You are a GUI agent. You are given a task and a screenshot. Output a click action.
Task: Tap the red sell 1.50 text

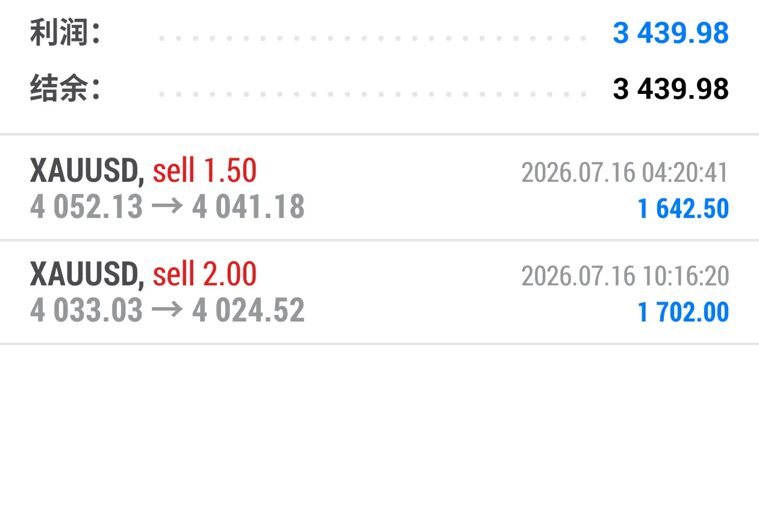[205, 171]
